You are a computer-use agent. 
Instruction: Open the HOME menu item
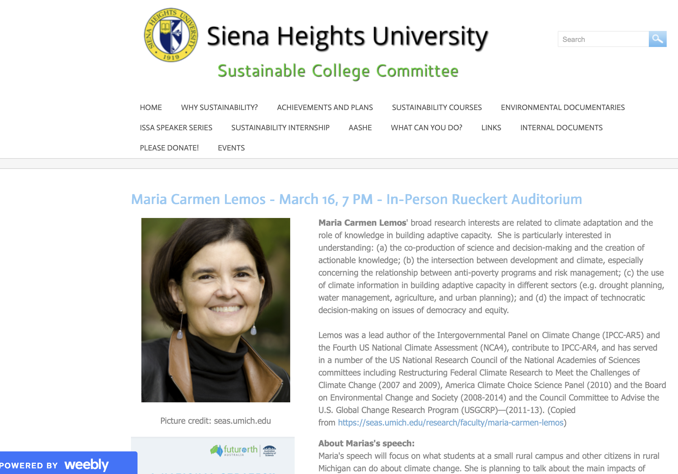pyautogui.click(x=151, y=107)
